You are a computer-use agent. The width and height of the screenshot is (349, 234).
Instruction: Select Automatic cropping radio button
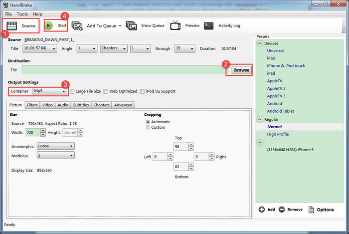[148, 122]
